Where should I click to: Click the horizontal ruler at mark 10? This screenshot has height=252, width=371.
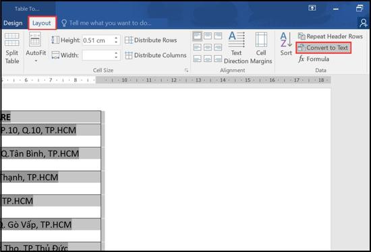tap(125, 80)
